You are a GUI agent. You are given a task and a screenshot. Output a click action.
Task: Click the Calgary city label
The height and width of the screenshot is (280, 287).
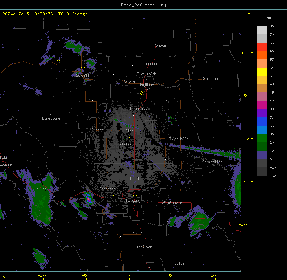133,201
